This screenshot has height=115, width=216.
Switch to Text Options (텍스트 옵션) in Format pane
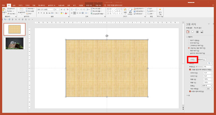pyautogui.click(x=198, y=28)
